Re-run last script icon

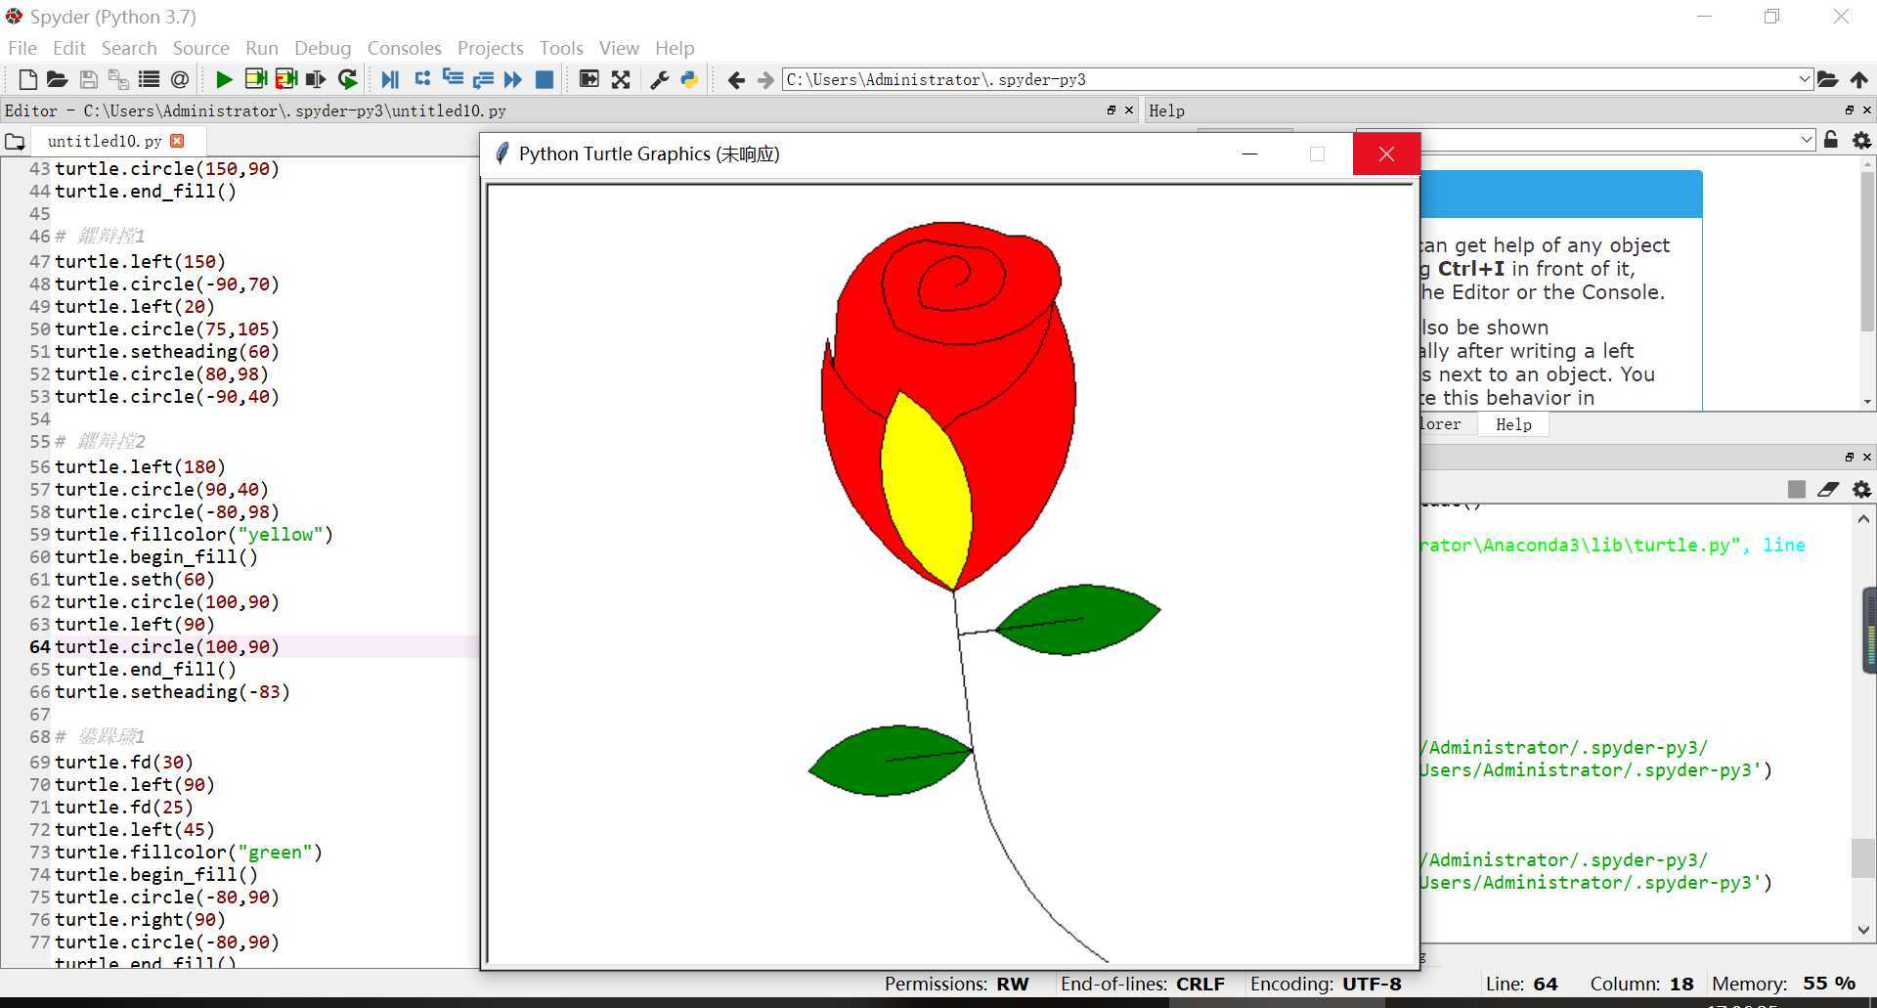[347, 79]
